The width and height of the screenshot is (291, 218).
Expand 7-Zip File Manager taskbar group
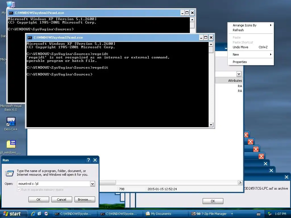point(211,214)
